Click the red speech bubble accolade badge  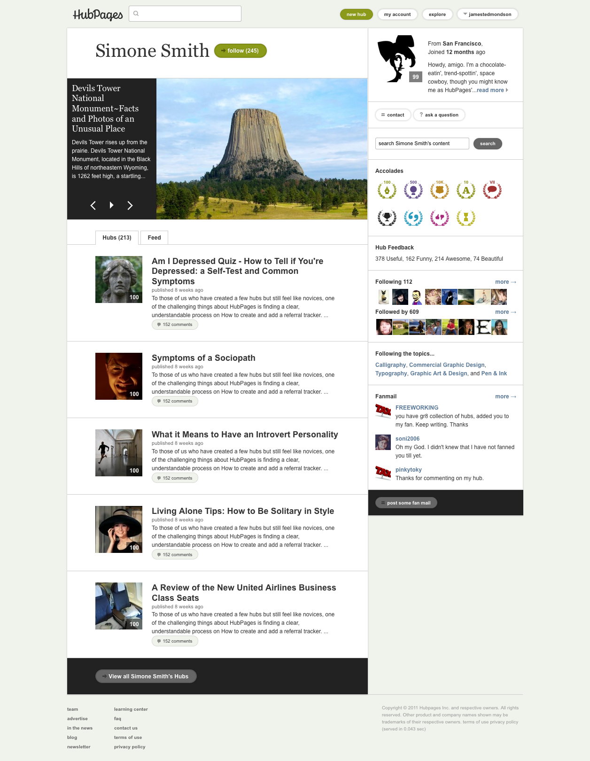pyautogui.click(x=492, y=190)
